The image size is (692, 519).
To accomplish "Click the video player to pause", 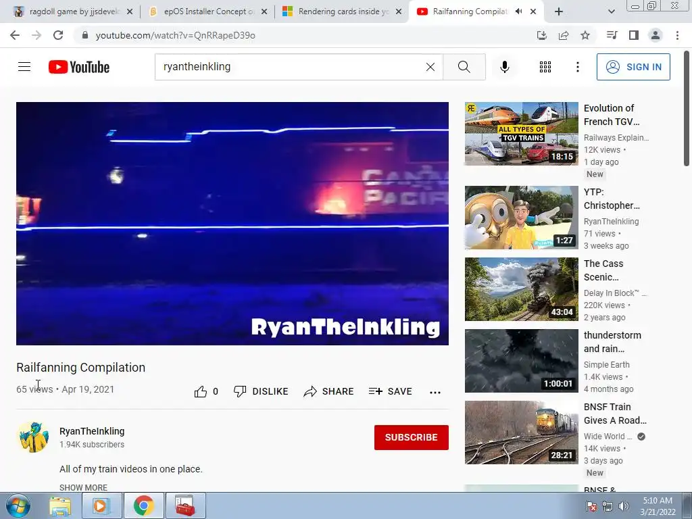I will (232, 223).
